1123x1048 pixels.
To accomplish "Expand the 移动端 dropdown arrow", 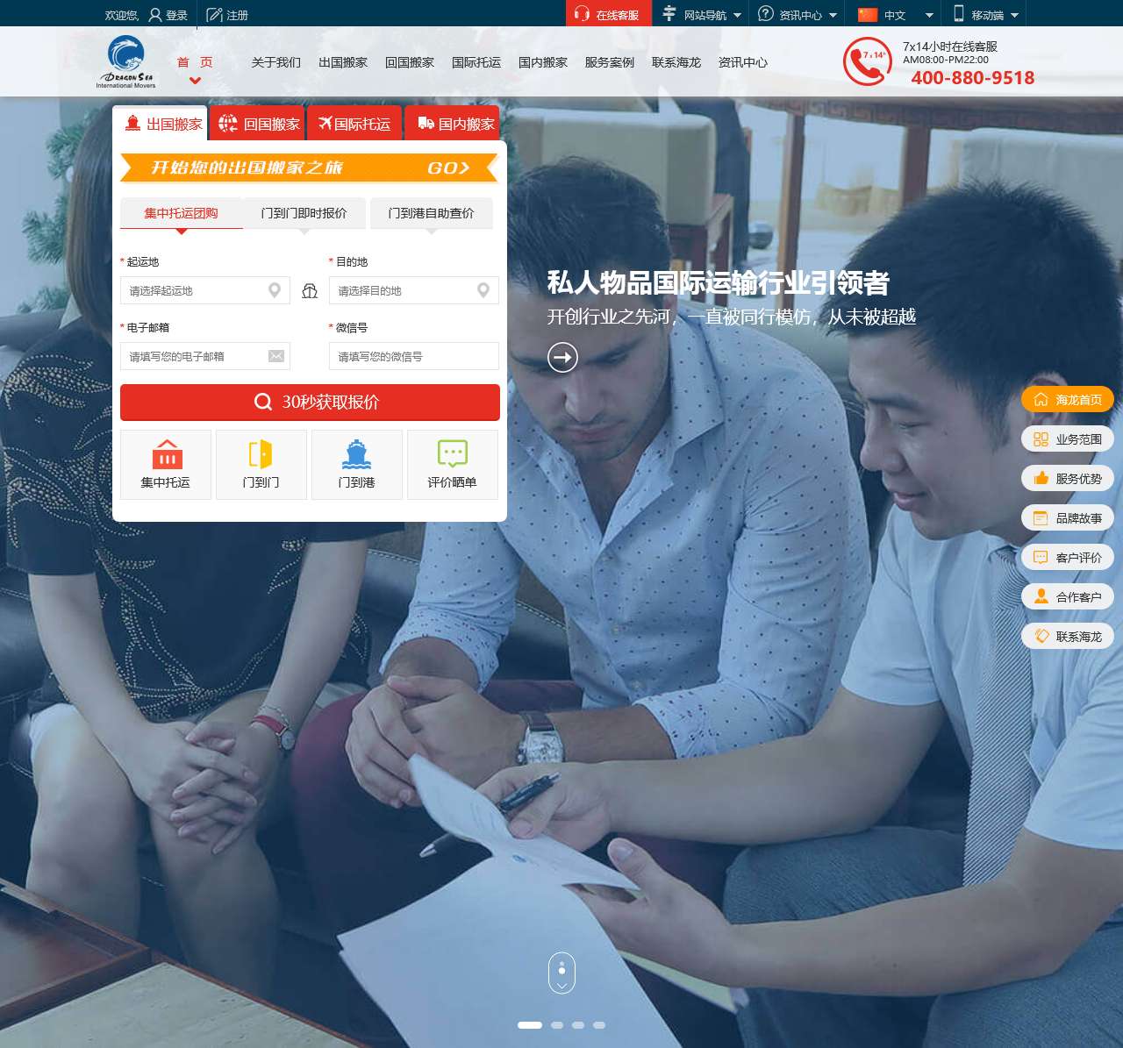I will pos(1014,15).
